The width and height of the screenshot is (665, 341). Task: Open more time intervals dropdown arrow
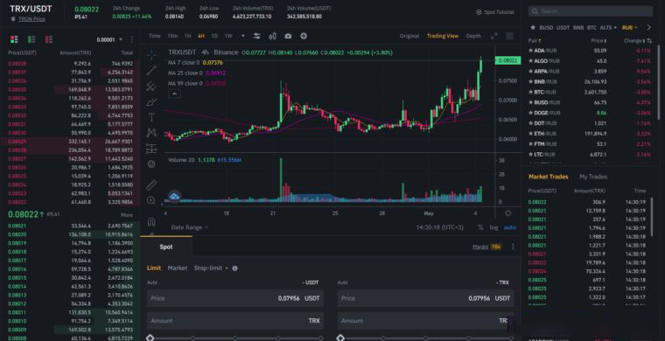(243, 36)
